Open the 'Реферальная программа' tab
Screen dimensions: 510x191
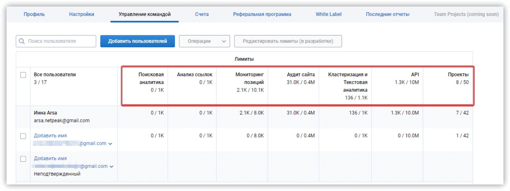click(x=262, y=14)
